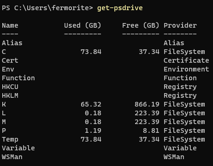
Task: Click the Environment provider entry
Action: [x=186, y=69]
